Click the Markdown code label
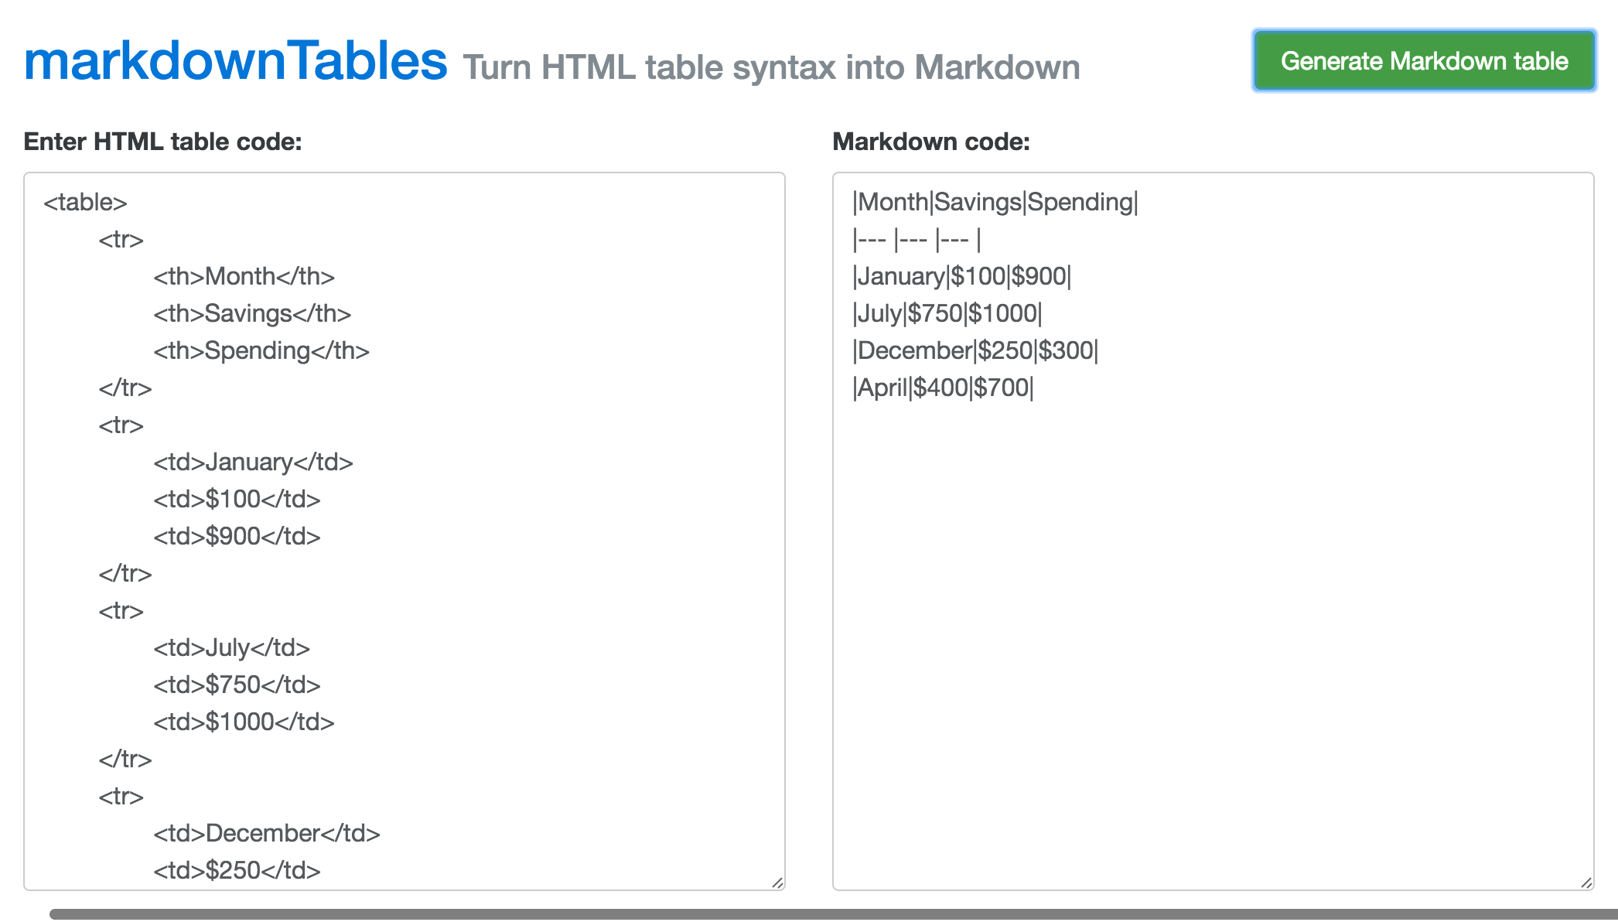 930,142
